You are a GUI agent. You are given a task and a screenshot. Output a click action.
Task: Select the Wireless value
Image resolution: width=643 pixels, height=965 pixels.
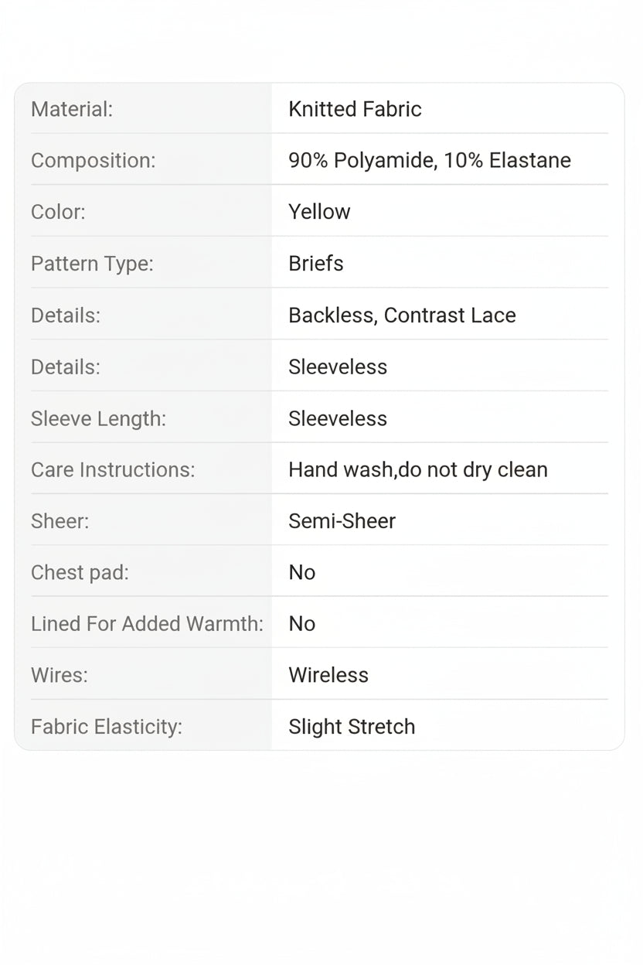pos(328,675)
